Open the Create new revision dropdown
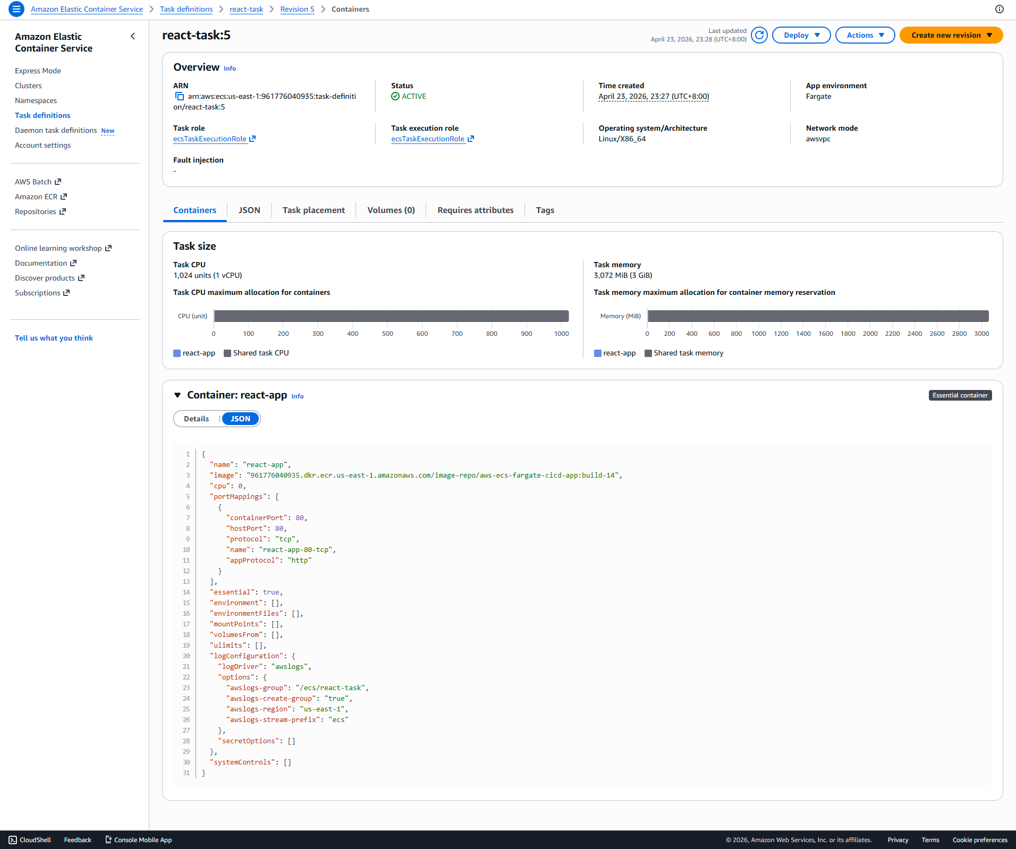 tap(951, 35)
